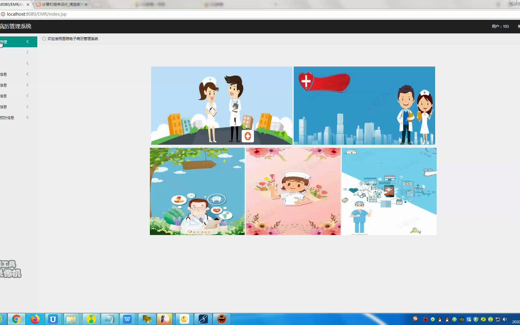This screenshot has width=520, height=325.
Task: Open UC Browser from the taskbar
Action: tap(53, 319)
